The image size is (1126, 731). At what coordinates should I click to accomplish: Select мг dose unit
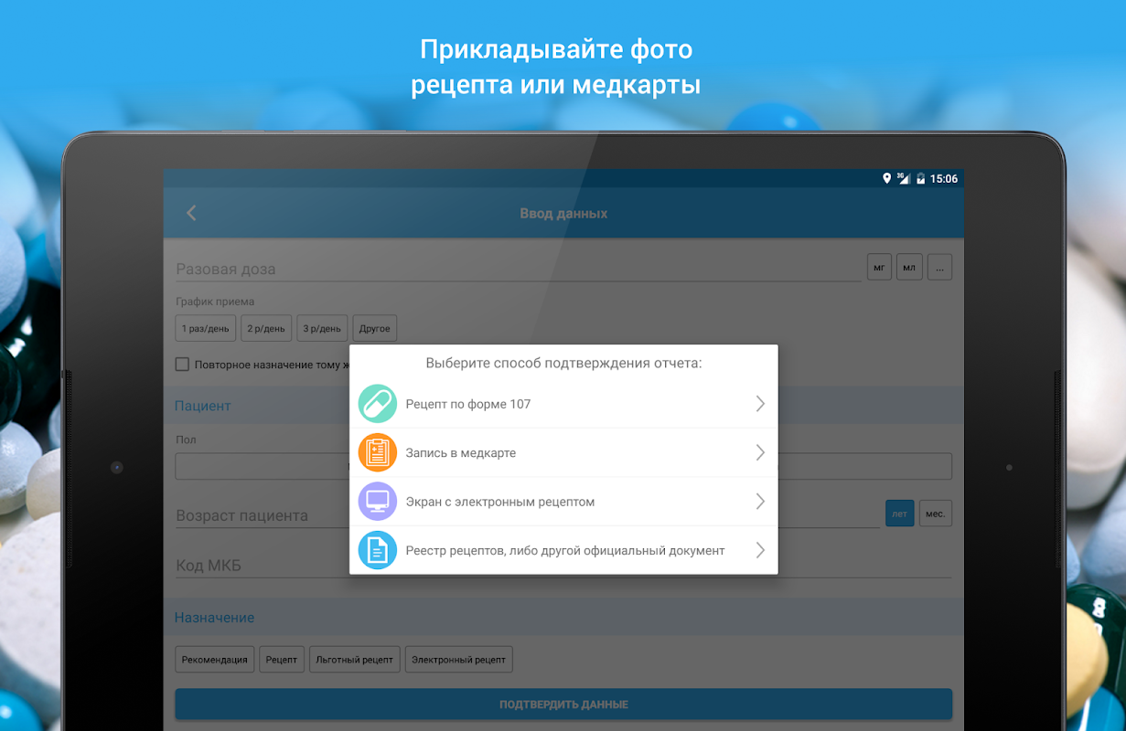point(879,268)
